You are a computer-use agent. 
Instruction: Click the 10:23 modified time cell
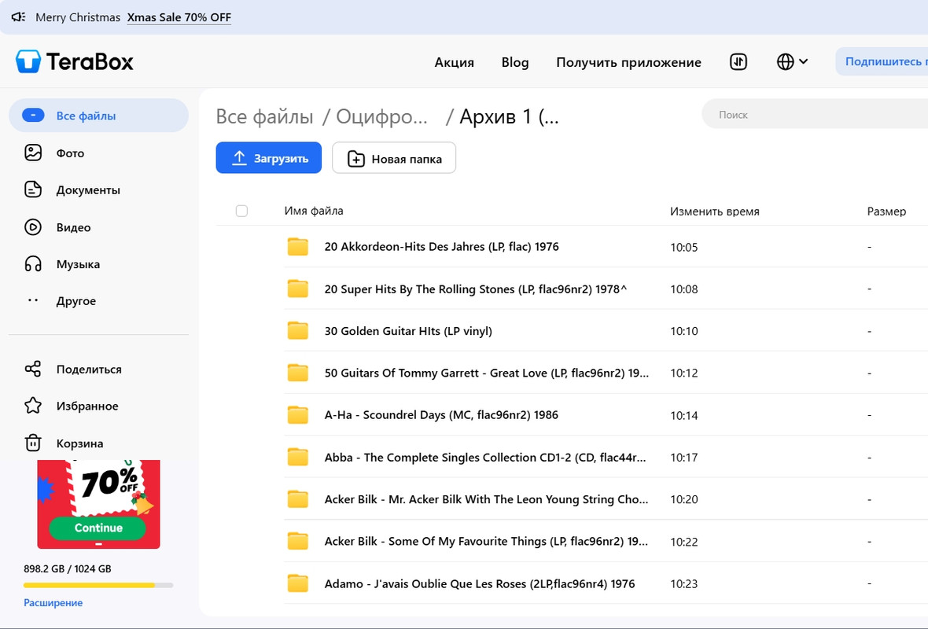click(x=684, y=584)
